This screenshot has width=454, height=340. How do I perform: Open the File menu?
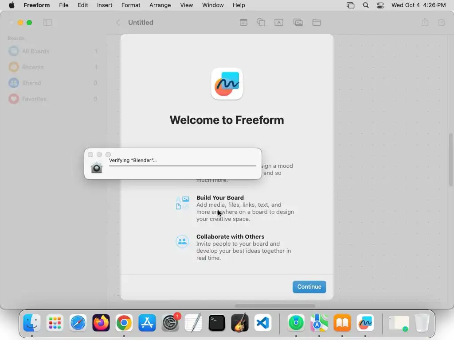[x=64, y=5]
